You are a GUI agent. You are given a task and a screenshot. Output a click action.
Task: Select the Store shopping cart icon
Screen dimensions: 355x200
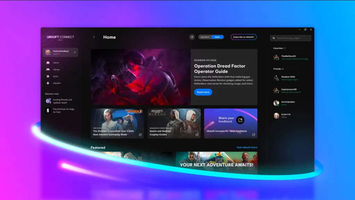[48, 76]
